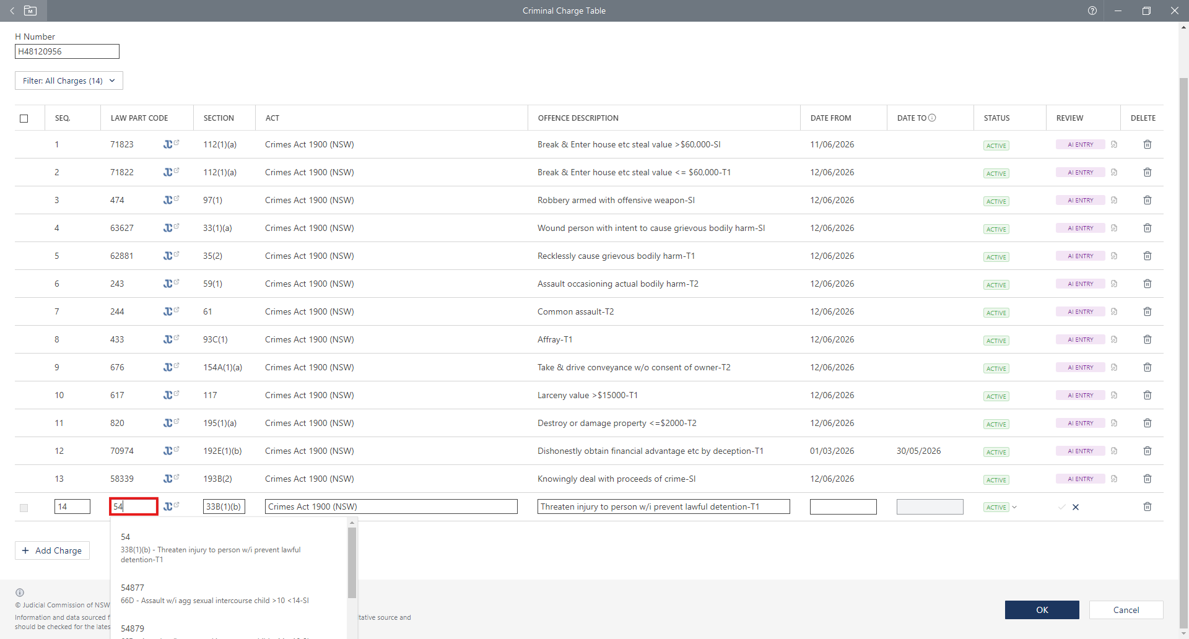
Task: Open law part code link for 71823
Action: (171, 144)
